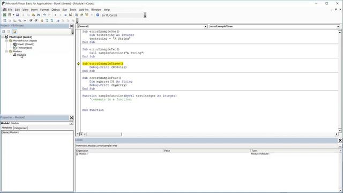
Task: Open Standard toolbar options arrow
Action: tap(145, 15)
